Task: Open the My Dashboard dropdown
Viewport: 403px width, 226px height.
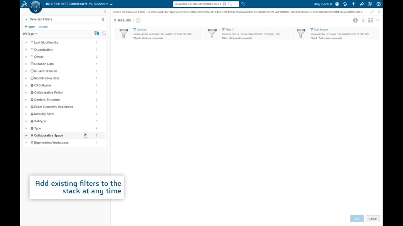Action: [x=101, y=4]
